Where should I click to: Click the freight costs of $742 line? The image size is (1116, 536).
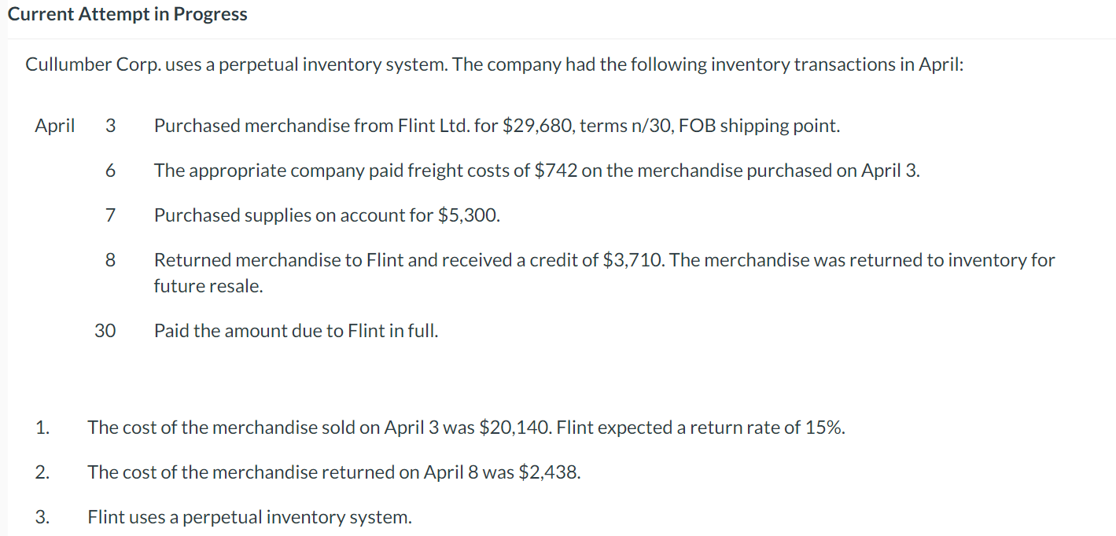(x=536, y=171)
